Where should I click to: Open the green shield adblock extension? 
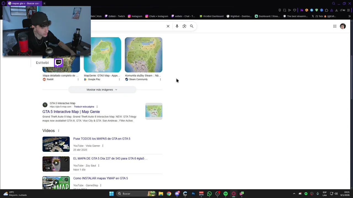[x=317, y=10]
